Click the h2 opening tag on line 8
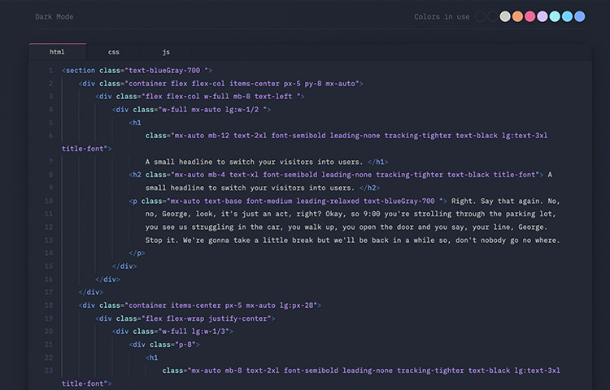 pyautogui.click(x=135, y=175)
